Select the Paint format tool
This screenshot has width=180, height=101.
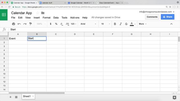[x=30, y=24]
